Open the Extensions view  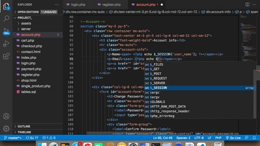click(6, 56)
